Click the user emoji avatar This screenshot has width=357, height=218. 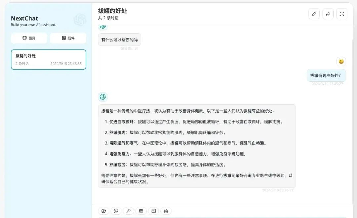(x=341, y=61)
